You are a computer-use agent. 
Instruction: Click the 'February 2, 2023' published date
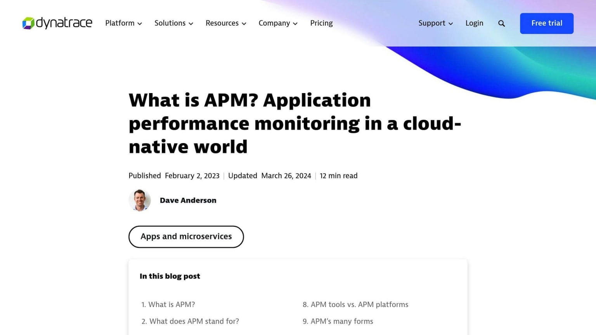coord(192,176)
